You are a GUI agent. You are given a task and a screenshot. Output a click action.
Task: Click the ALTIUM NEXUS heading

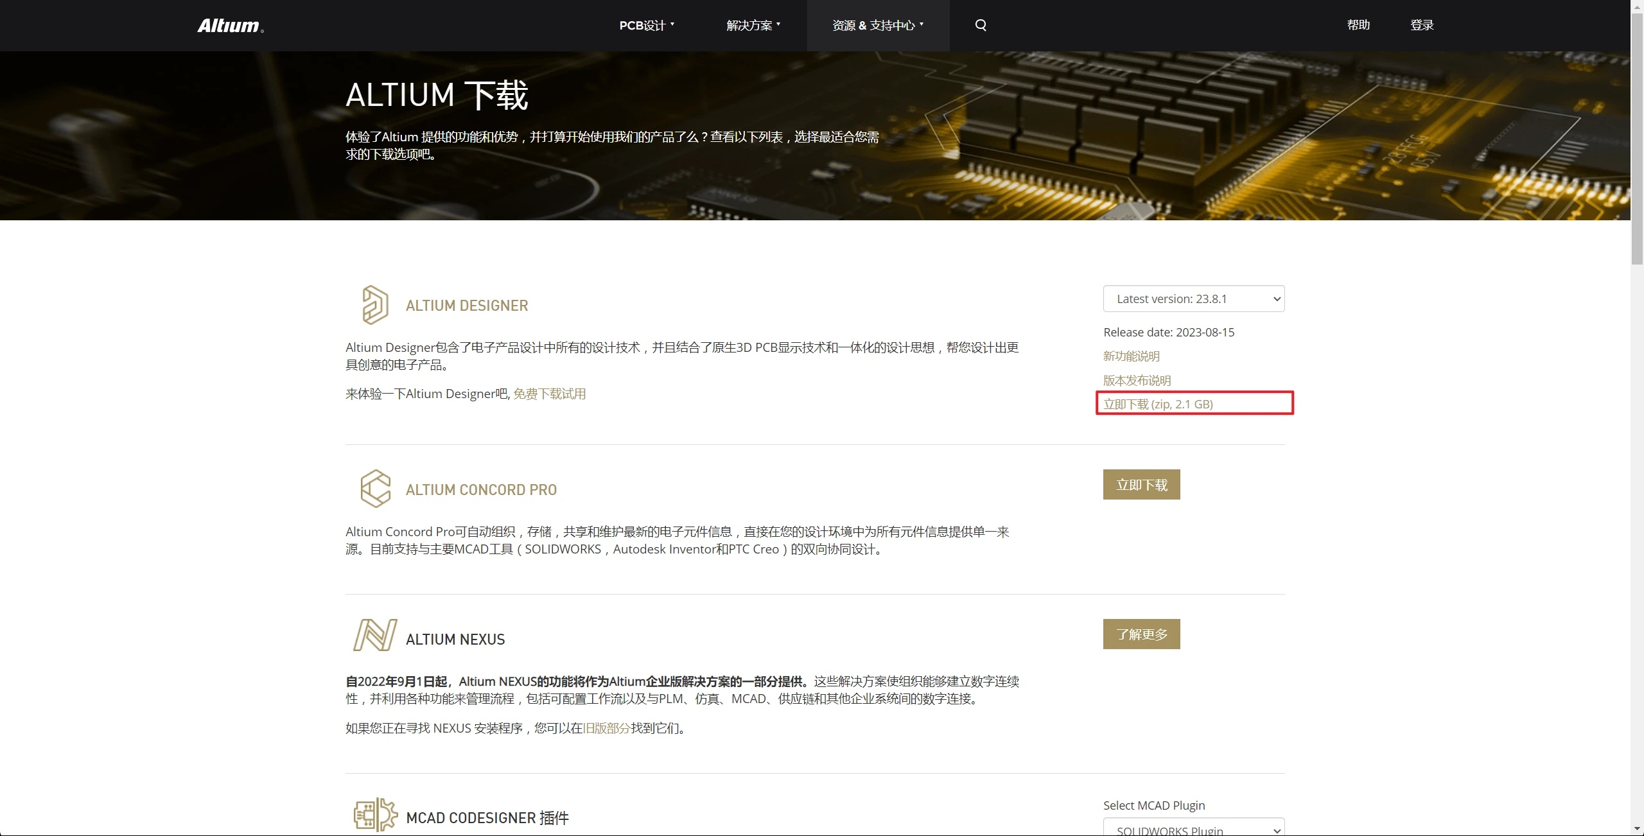pyautogui.click(x=455, y=640)
